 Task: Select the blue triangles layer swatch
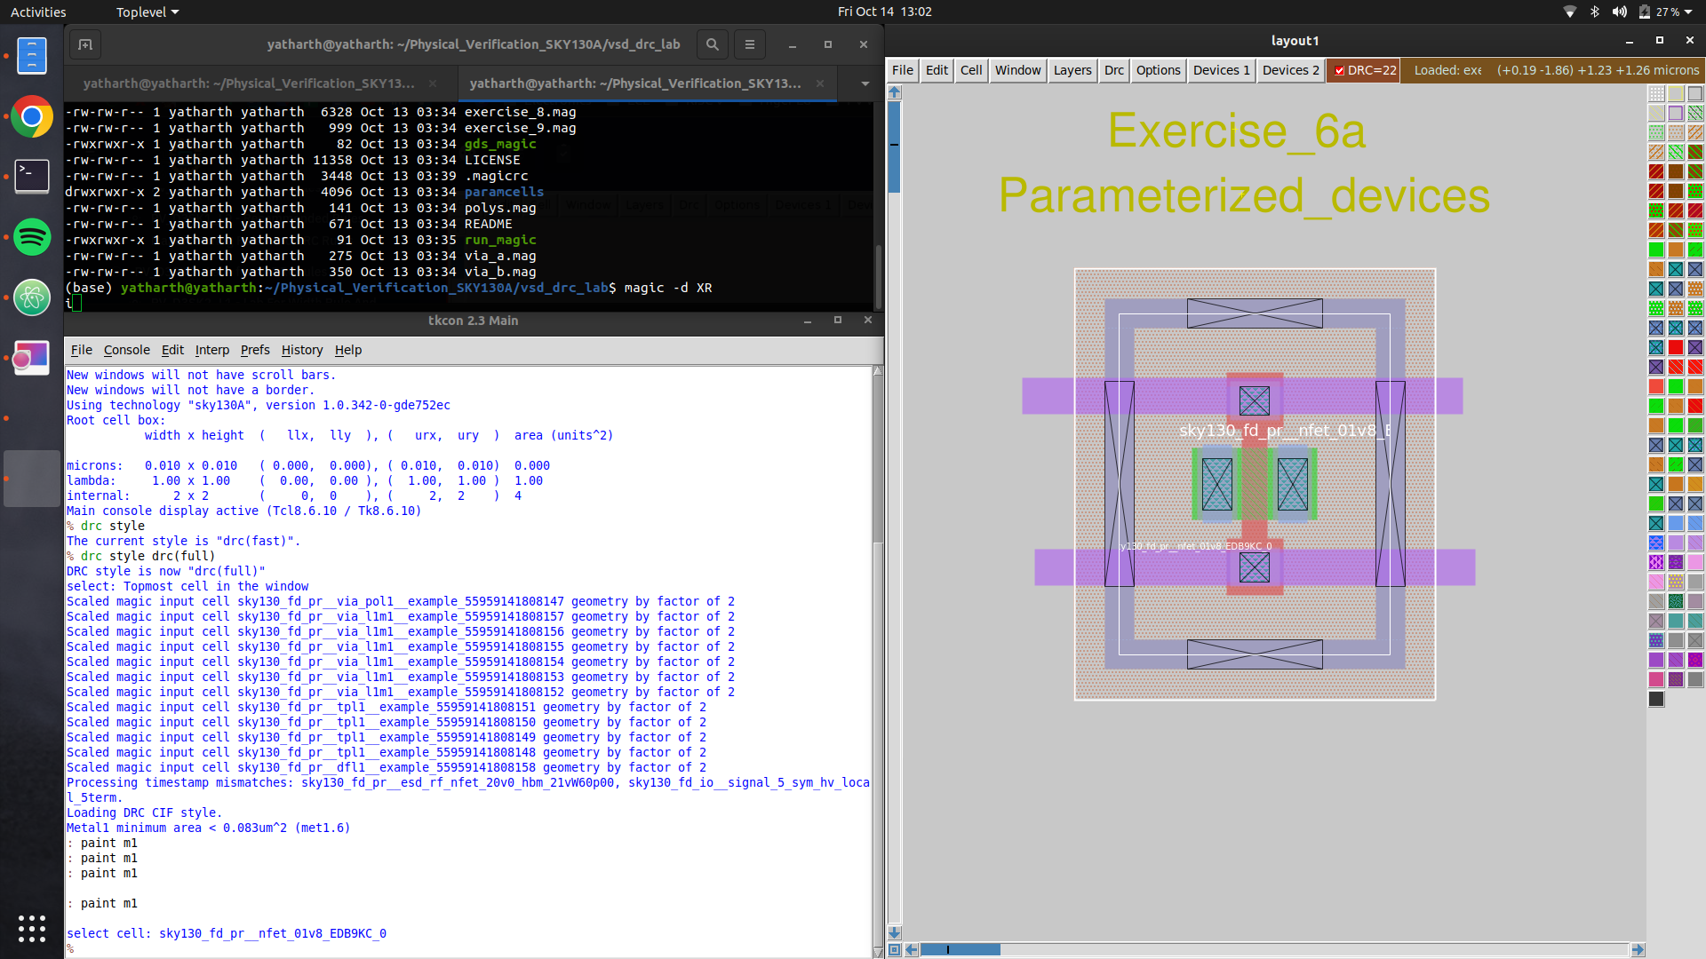coord(1656,543)
